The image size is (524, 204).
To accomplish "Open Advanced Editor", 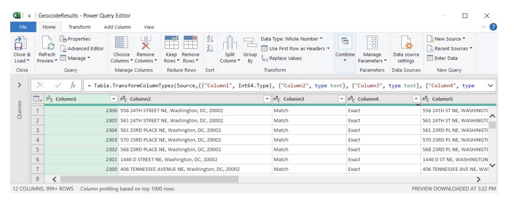I will click(82, 48).
